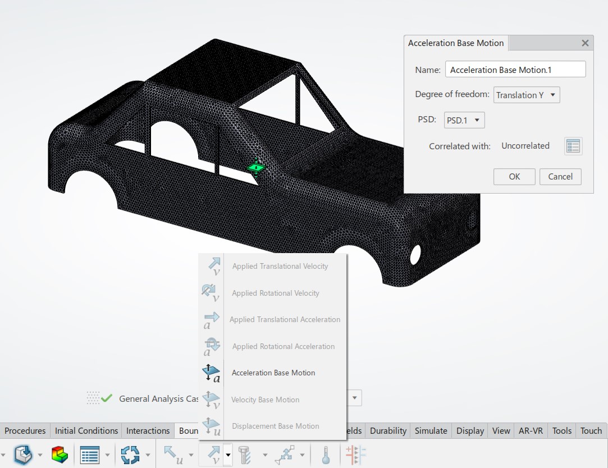Expand the dropdown arrow next to General Analysis Case
608x468 pixels.
(x=354, y=398)
